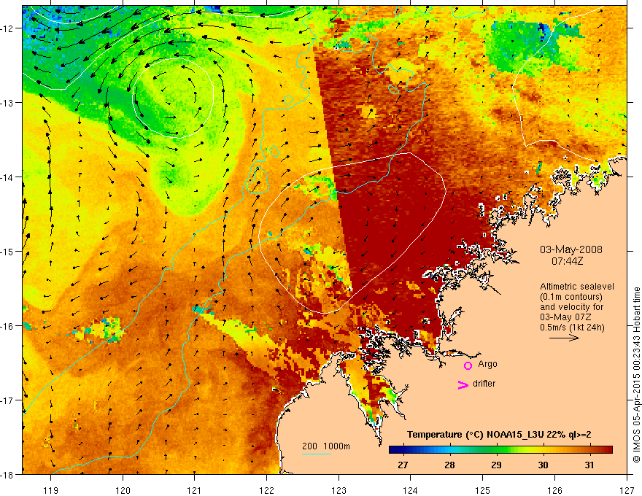The width and height of the screenshot is (642, 496).
Task: Click the longitude axis label "125"
Action: [483, 490]
